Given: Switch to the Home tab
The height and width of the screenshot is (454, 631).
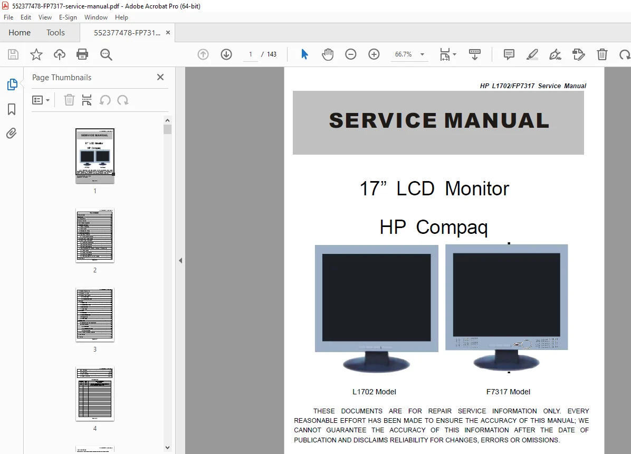Looking at the screenshot, I should [20, 33].
